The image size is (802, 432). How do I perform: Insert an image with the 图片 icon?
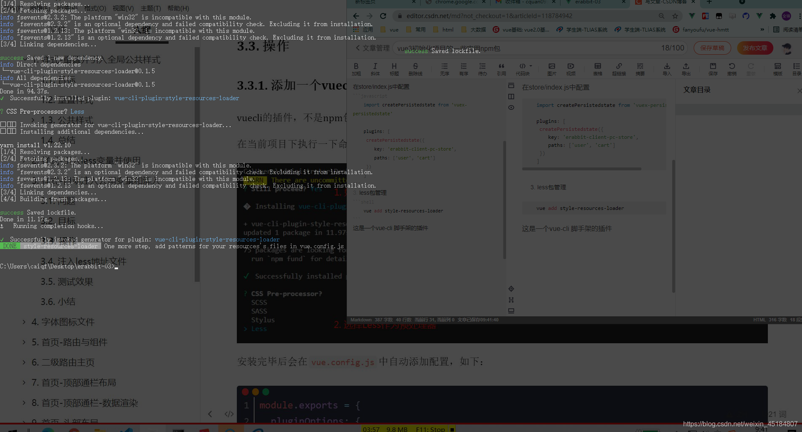click(552, 69)
